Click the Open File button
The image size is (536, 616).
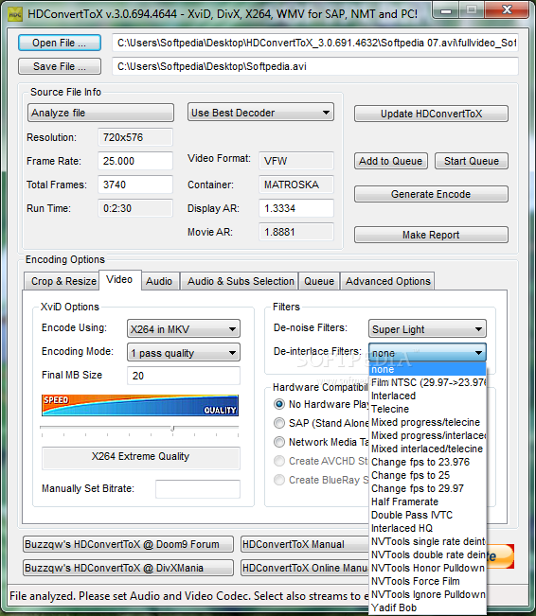click(60, 43)
